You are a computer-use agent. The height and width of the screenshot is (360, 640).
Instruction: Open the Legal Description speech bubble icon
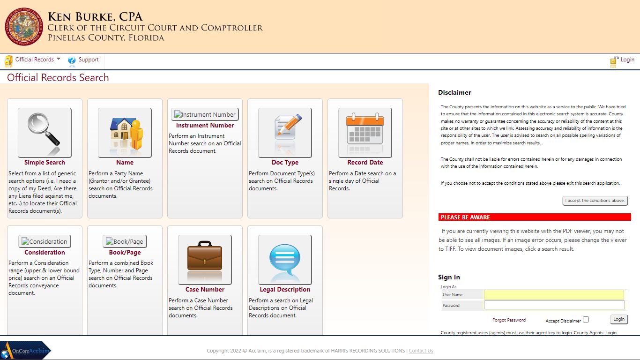tap(285, 260)
